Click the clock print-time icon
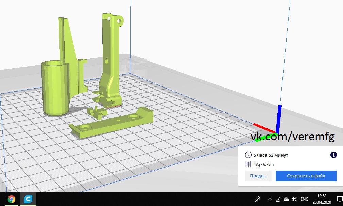 248,155
